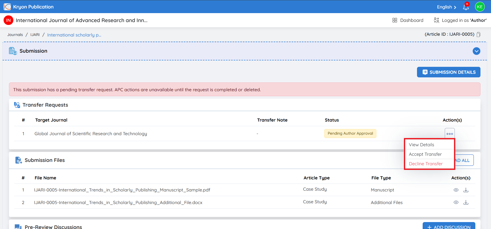This screenshot has height=229, width=491.
Task: Click the Pre-Review Discussions chat icon
Action: pyautogui.click(x=18, y=227)
